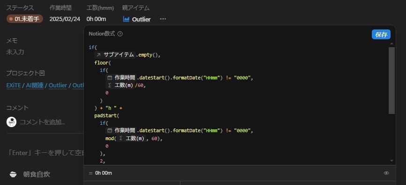Toggle the eye icon in result bar
Image resolution: width=406 pixels, height=185 pixels.
click(386, 173)
